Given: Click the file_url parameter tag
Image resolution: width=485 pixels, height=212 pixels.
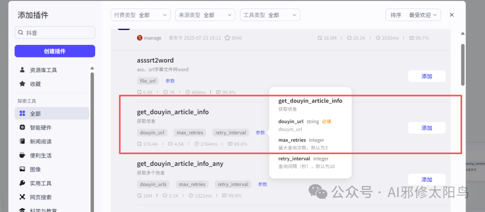Looking at the screenshot, I should (x=148, y=81).
